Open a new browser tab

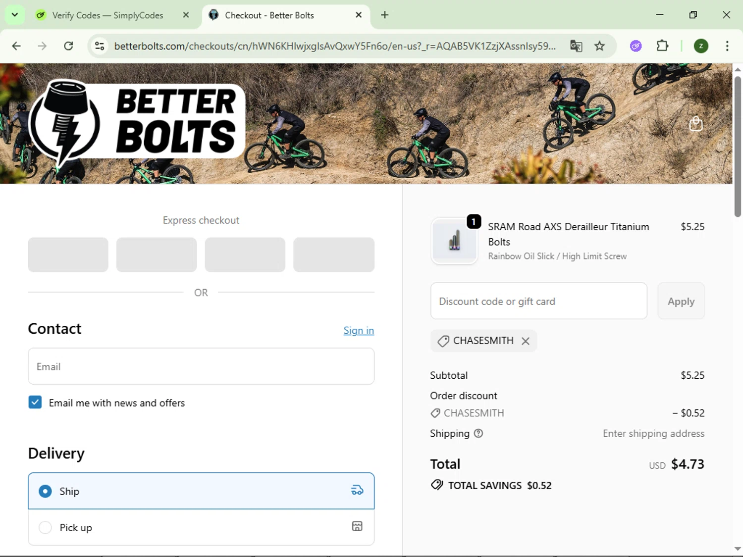coord(385,15)
